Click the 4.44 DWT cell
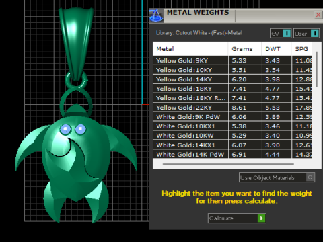The width and height of the screenshot is (323, 242). coord(277,155)
